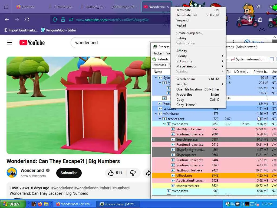Click the browser back arrow
This screenshot has height=208, width=277.
7,19
